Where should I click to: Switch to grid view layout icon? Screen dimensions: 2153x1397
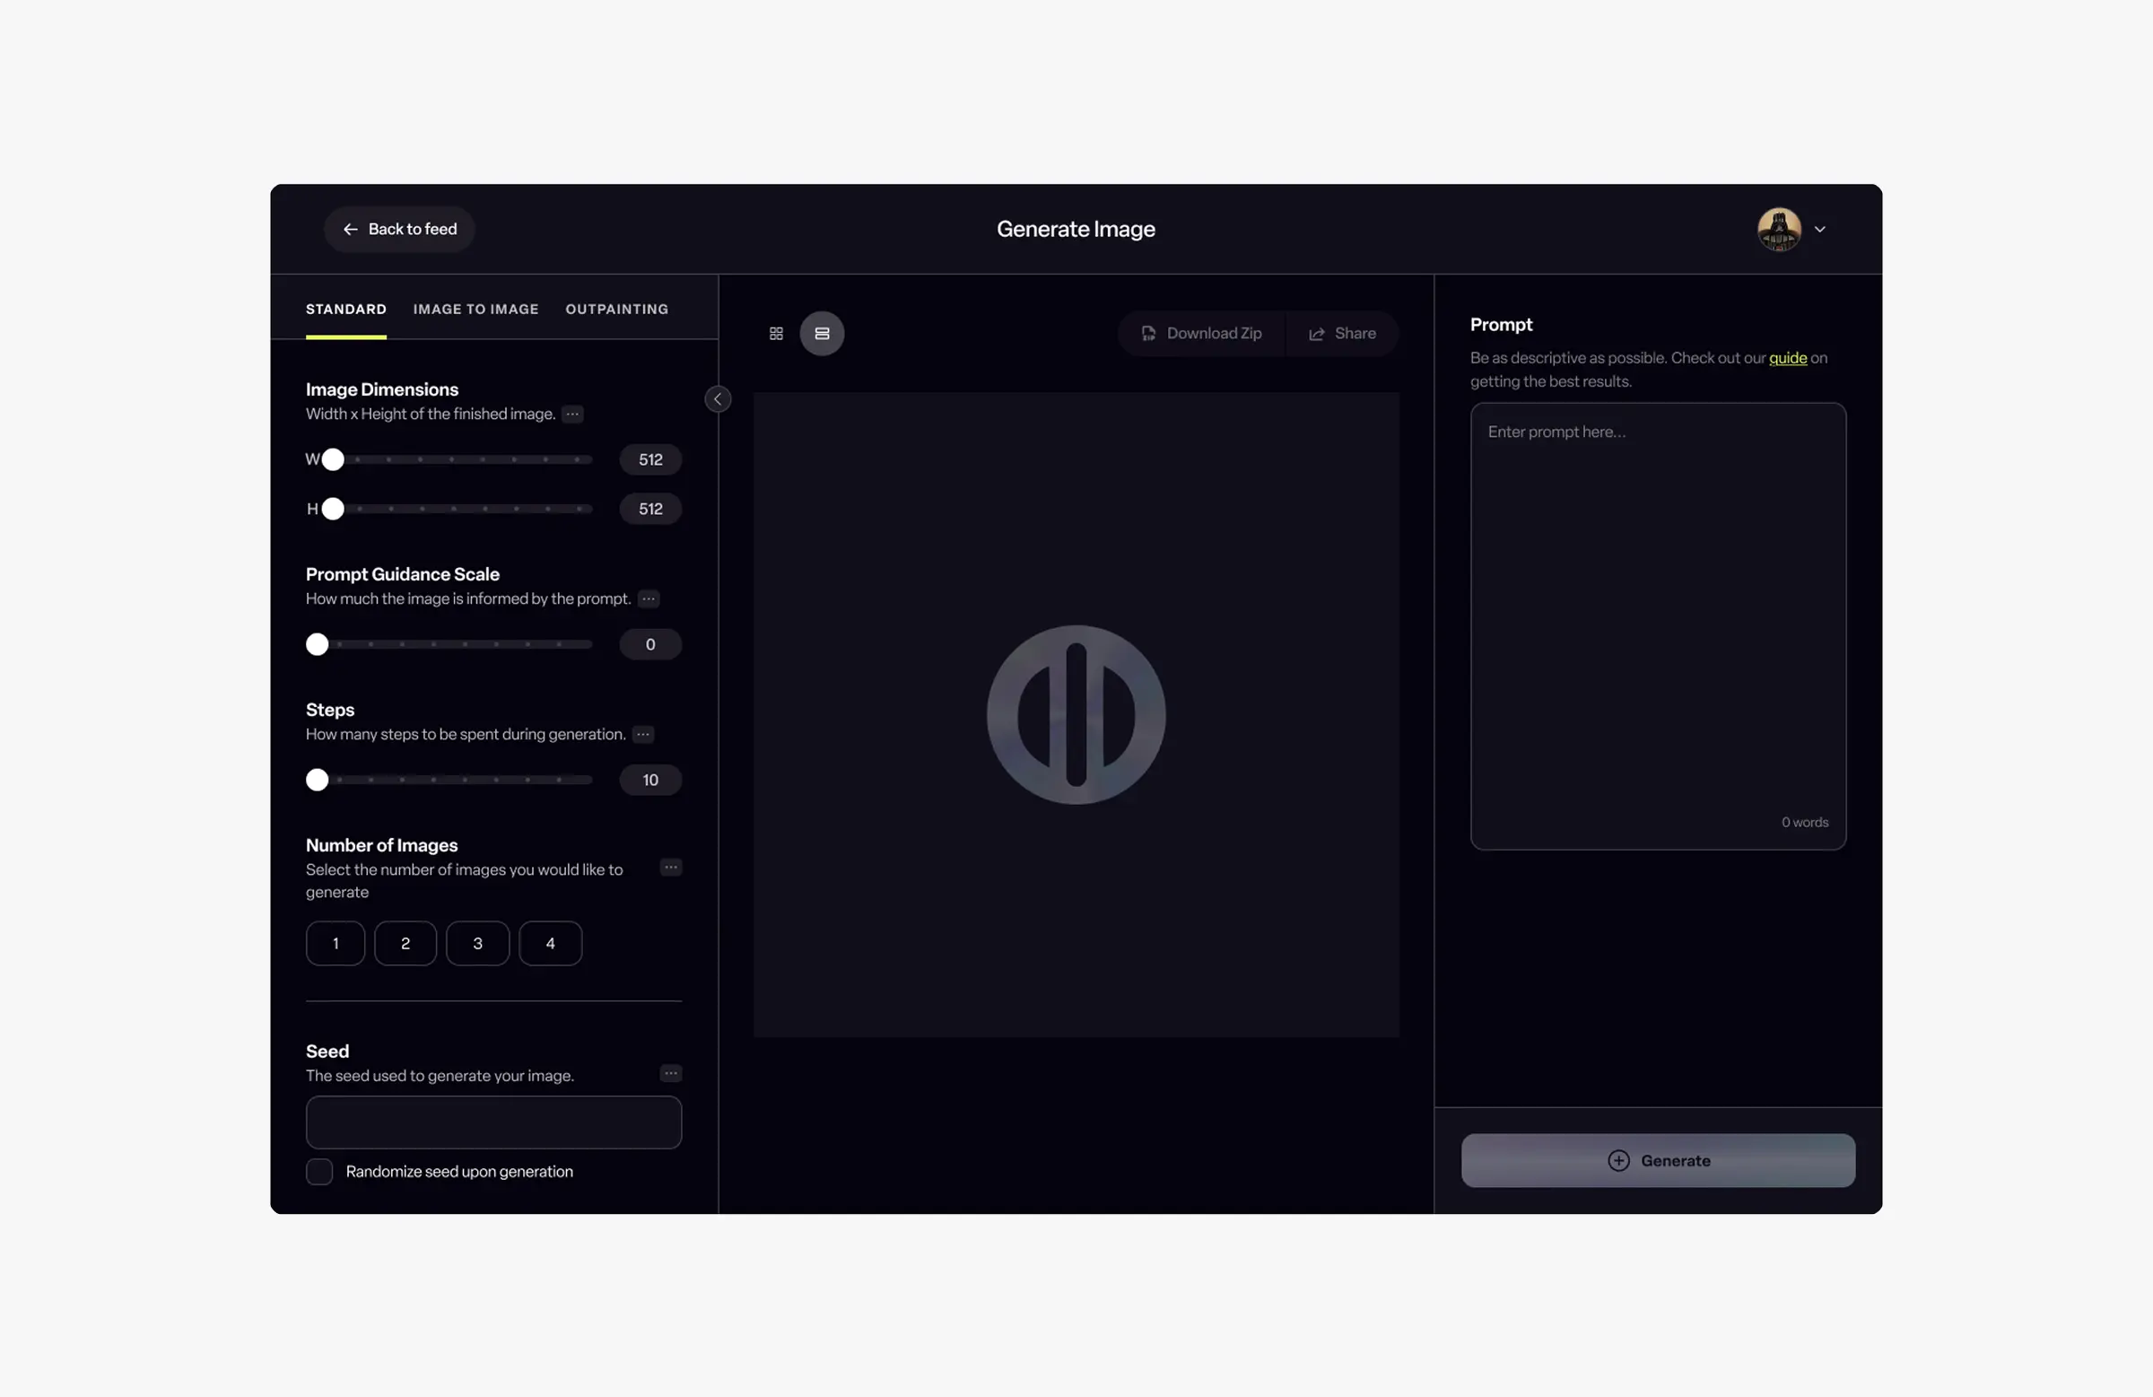[x=775, y=334]
